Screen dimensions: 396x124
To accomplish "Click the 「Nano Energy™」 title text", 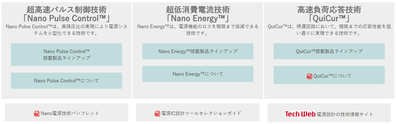I will pos(198,18).
